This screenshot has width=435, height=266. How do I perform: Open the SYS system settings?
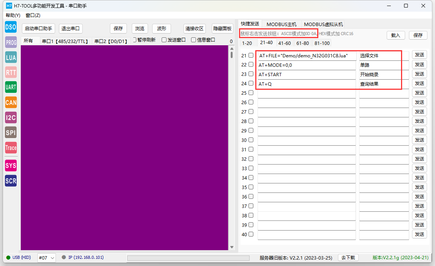coord(11,166)
